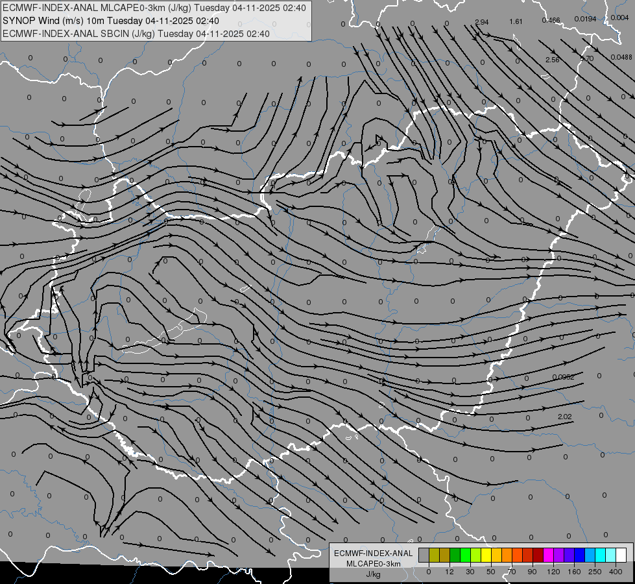Click the legend tick label '70'
Screen dimensions: 635x584
(x=512, y=572)
